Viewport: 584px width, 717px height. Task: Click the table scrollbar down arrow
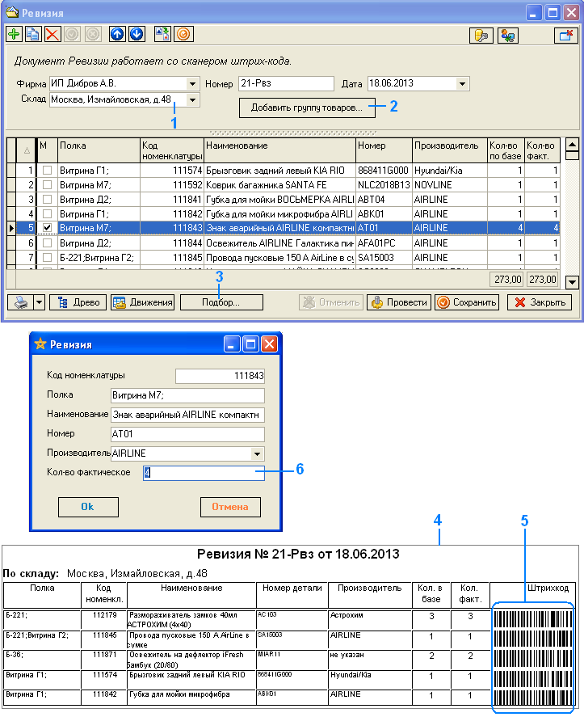(572, 282)
